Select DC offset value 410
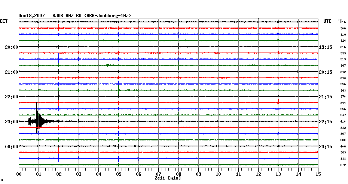 [343, 121]
